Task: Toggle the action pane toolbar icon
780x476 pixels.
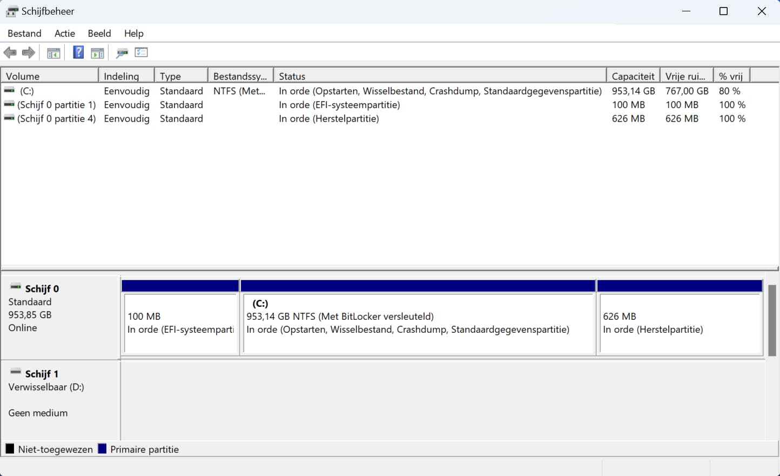Action: tap(97, 52)
